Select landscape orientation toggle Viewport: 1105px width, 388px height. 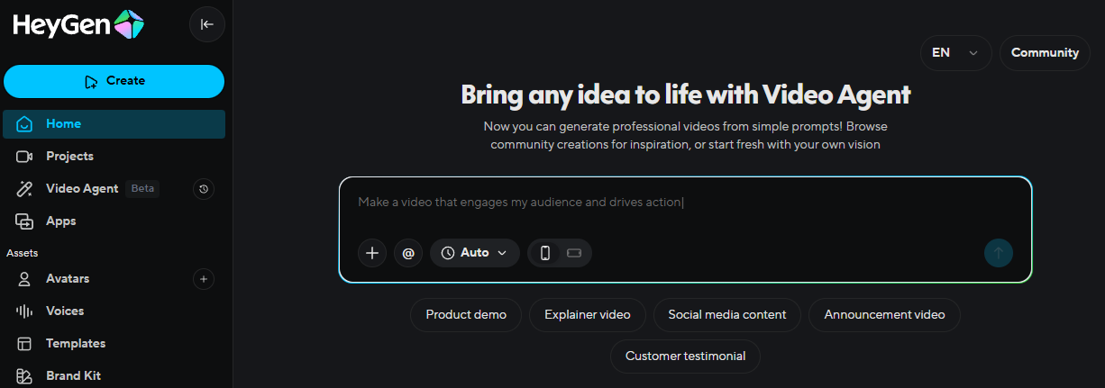574,253
